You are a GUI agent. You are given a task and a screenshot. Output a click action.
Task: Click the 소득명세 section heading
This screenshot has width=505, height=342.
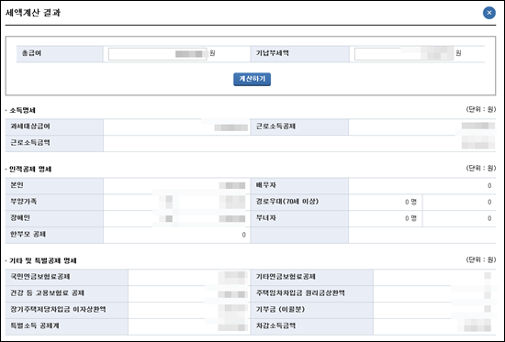[x=22, y=110]
